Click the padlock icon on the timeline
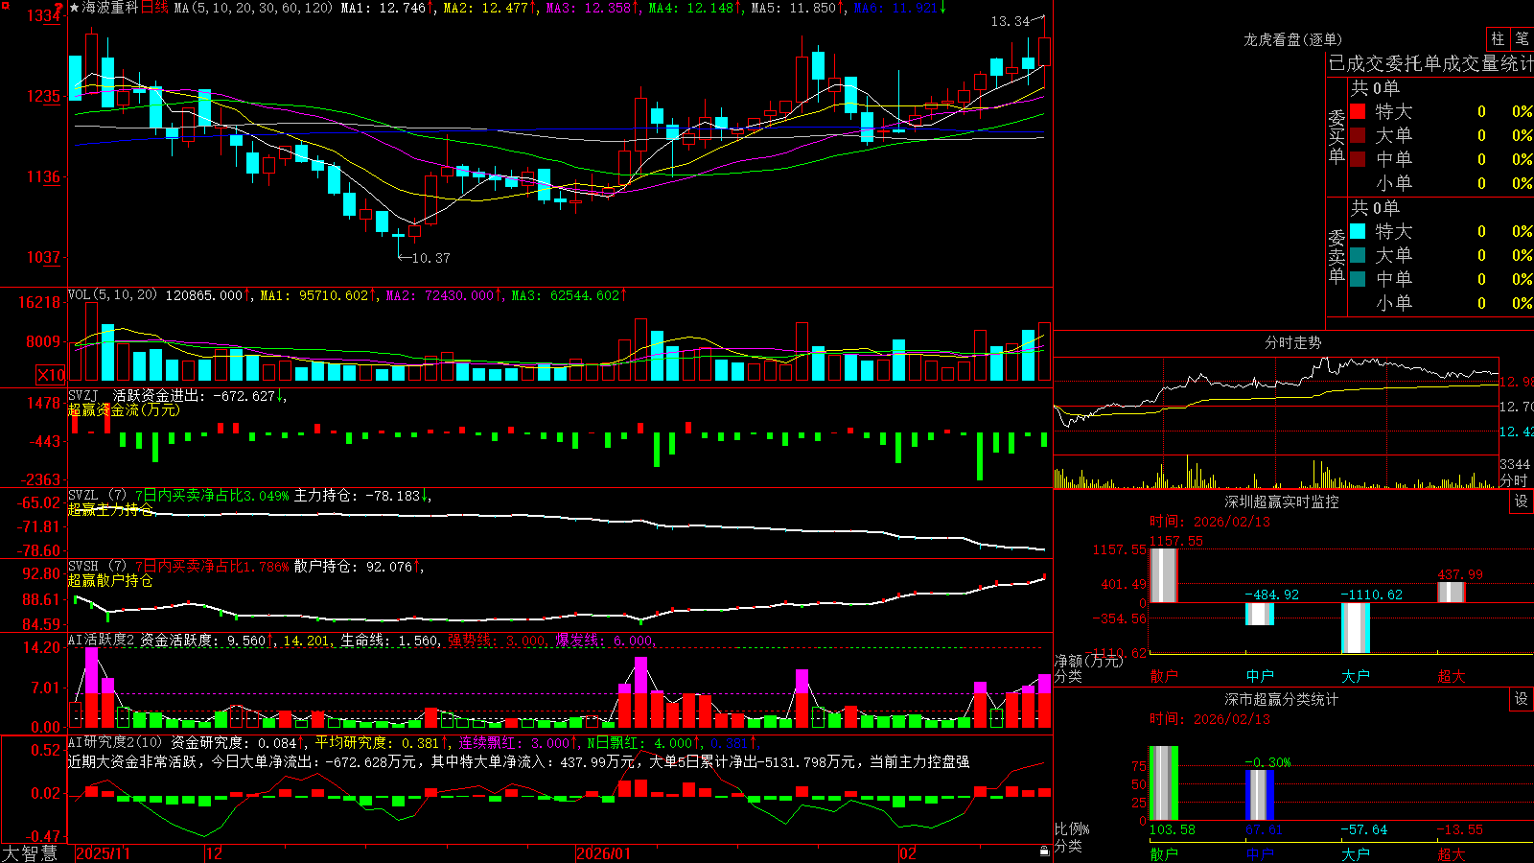The height and width of the screenshot is (863, 1534). 1045,851
